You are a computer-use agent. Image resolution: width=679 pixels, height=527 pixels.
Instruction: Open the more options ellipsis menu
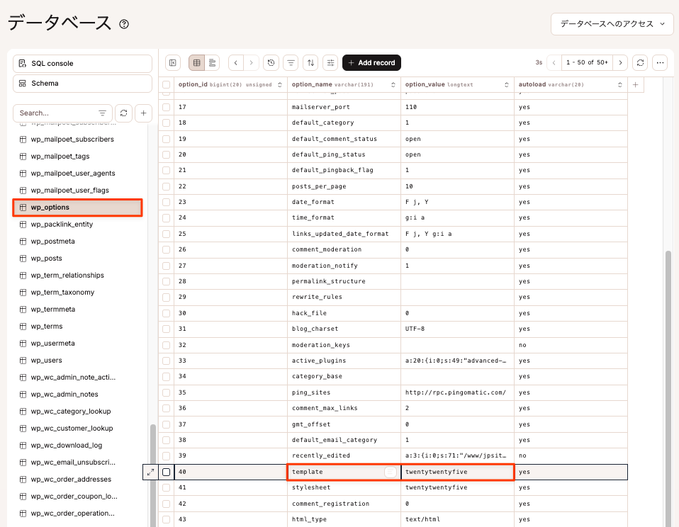tap(660, 63)
